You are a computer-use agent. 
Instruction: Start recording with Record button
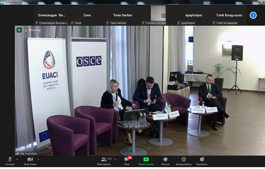[x=165, y=161]
